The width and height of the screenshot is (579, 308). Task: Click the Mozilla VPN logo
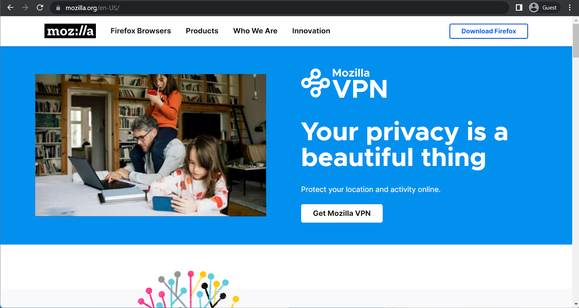point(344,84)
